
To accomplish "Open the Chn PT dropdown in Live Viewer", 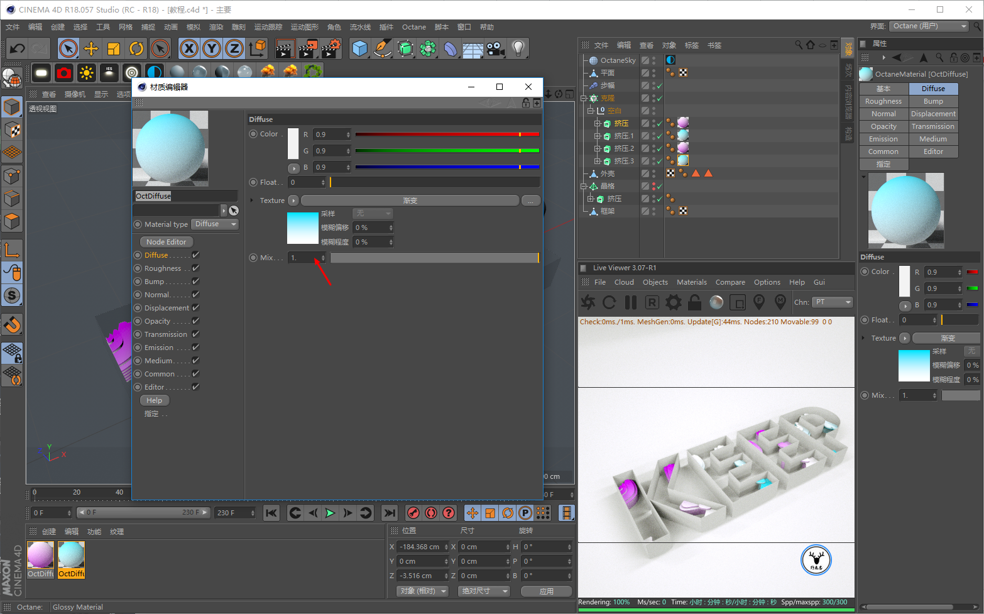I will [832, 302].
